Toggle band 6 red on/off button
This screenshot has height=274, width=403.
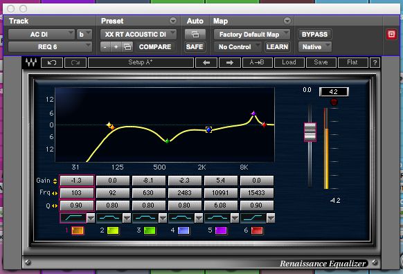[x=257, y=230]
